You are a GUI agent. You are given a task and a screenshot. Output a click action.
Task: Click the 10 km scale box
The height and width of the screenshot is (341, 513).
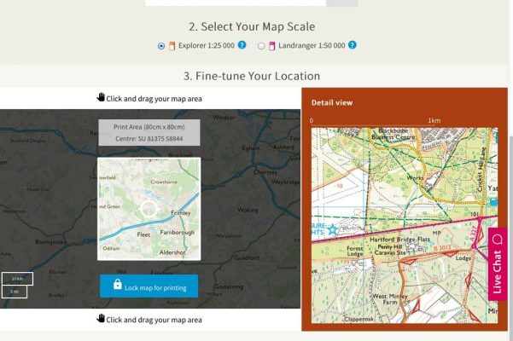coord(17,279)
